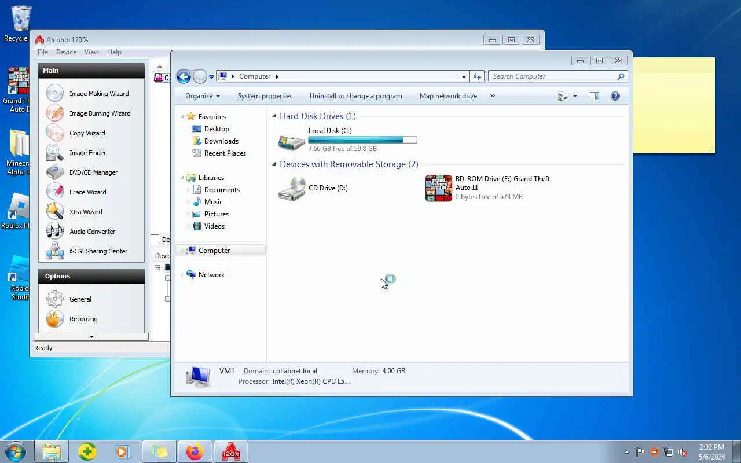
Task: Expand address bar history dropdown
Action: coord(464,76)
